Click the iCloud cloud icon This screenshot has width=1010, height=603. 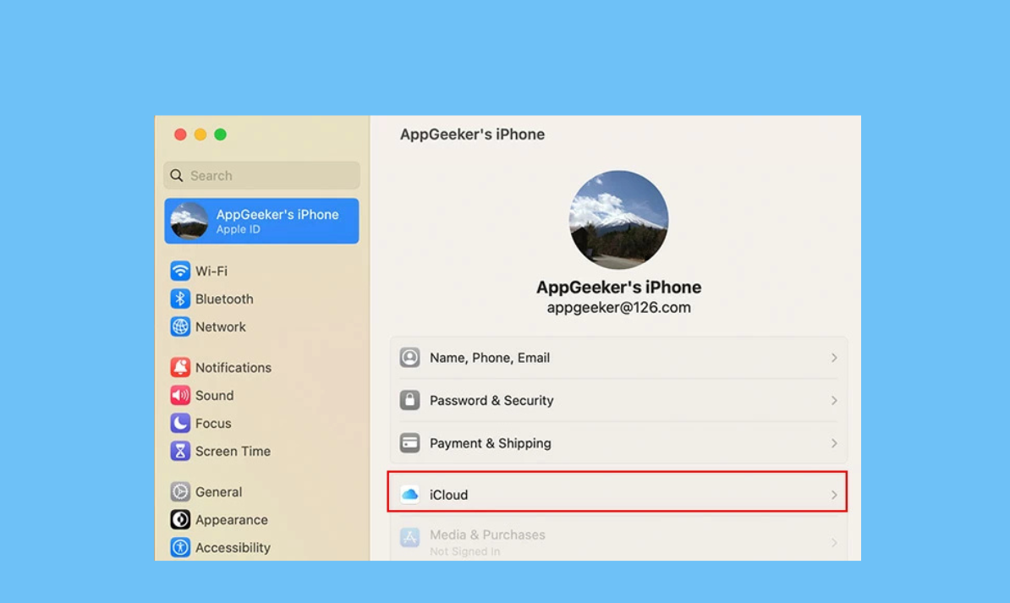tap(410, 495)
